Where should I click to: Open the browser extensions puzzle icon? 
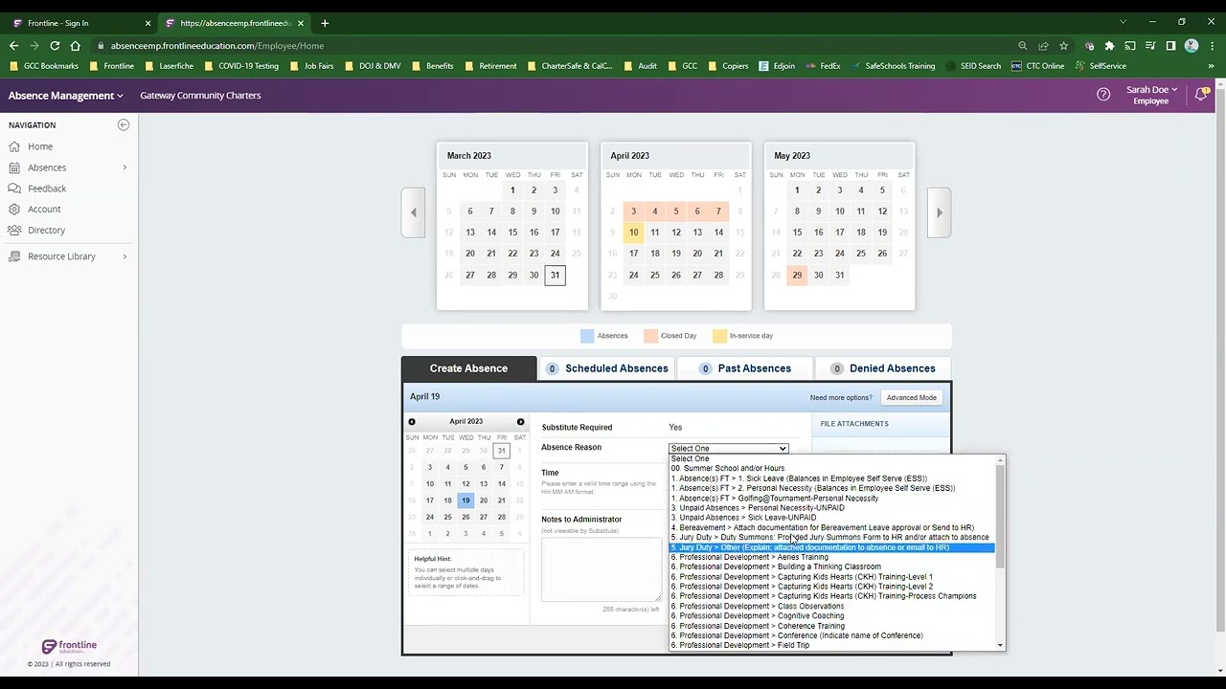pos(1109,46)
